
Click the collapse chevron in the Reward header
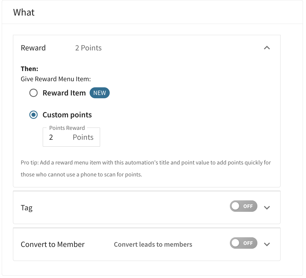click(267, 48)
